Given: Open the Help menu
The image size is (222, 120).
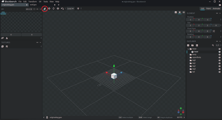Looking at the screenshot, I should pyautogui.click(x=57, y=2).
